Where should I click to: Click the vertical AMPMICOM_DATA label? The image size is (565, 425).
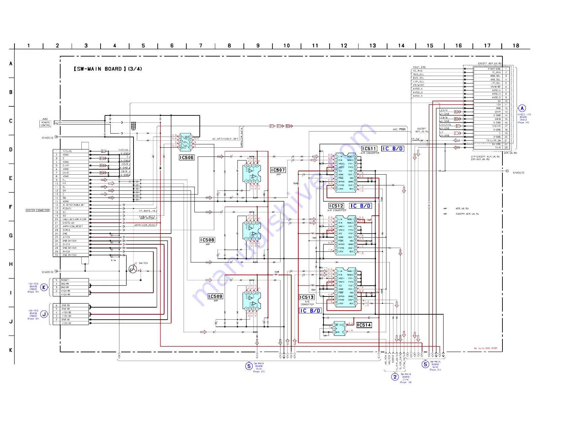click(241, 137)
